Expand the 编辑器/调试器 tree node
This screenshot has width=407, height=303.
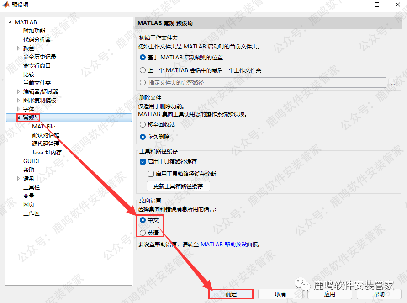coord(18,91)
